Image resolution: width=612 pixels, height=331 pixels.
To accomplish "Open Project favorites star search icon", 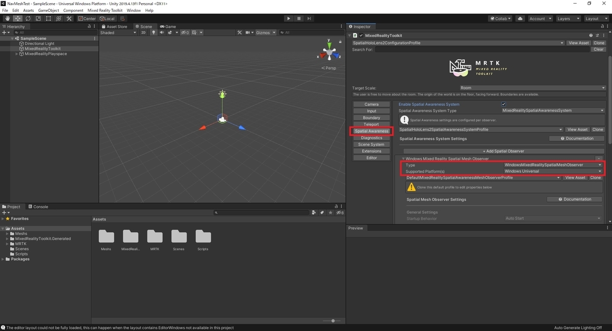I will [330, 212].
